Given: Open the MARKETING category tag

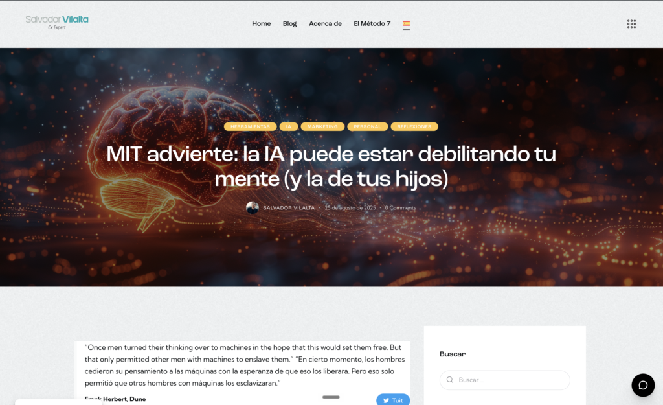Looking at the screenshot, I should pyautogui.click(x=322, y=126).
